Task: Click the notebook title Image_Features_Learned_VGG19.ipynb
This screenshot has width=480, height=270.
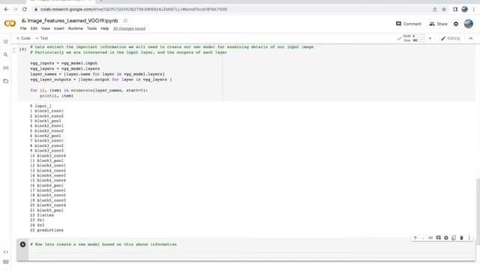Action: coord(73,20)
